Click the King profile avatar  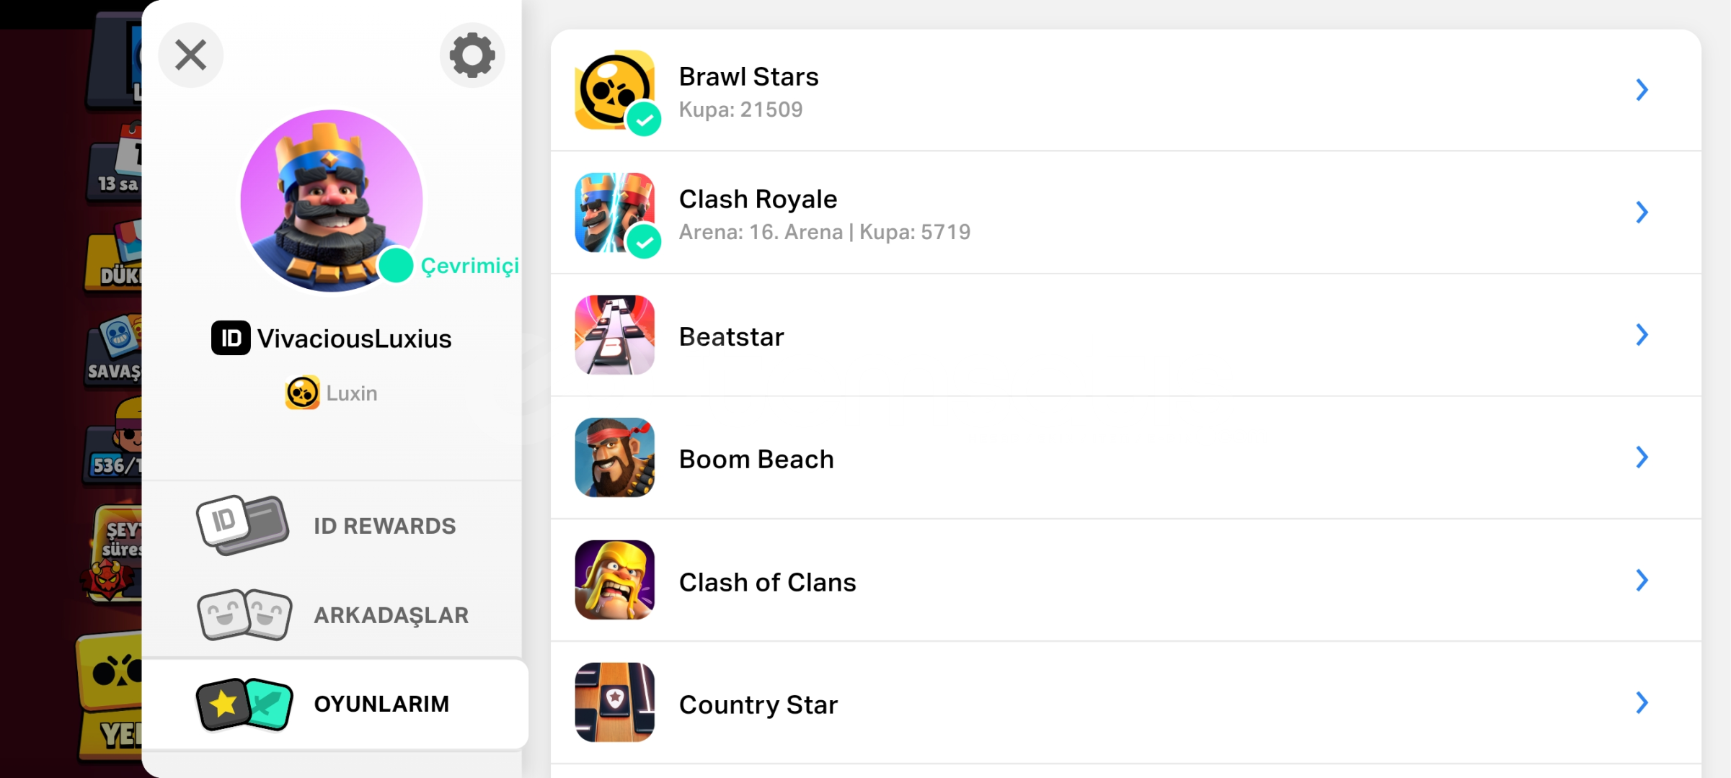point(332,201)
